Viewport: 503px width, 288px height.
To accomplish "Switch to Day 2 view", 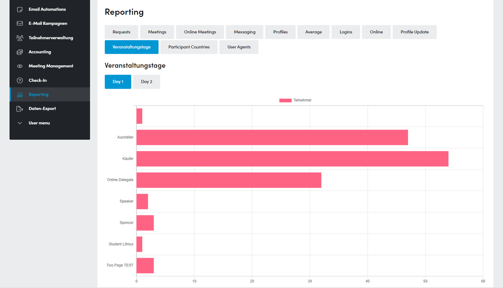I will [x=147, y=82].
